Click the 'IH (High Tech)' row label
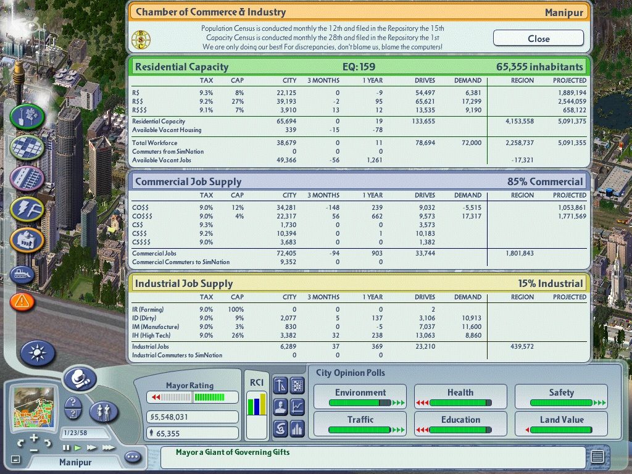 coord(151,335)
